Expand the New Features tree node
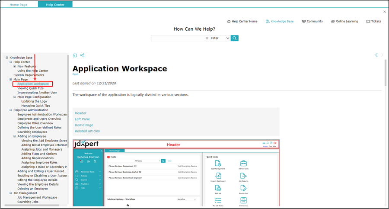Viewport: 389px width, 209px height. 15,66
